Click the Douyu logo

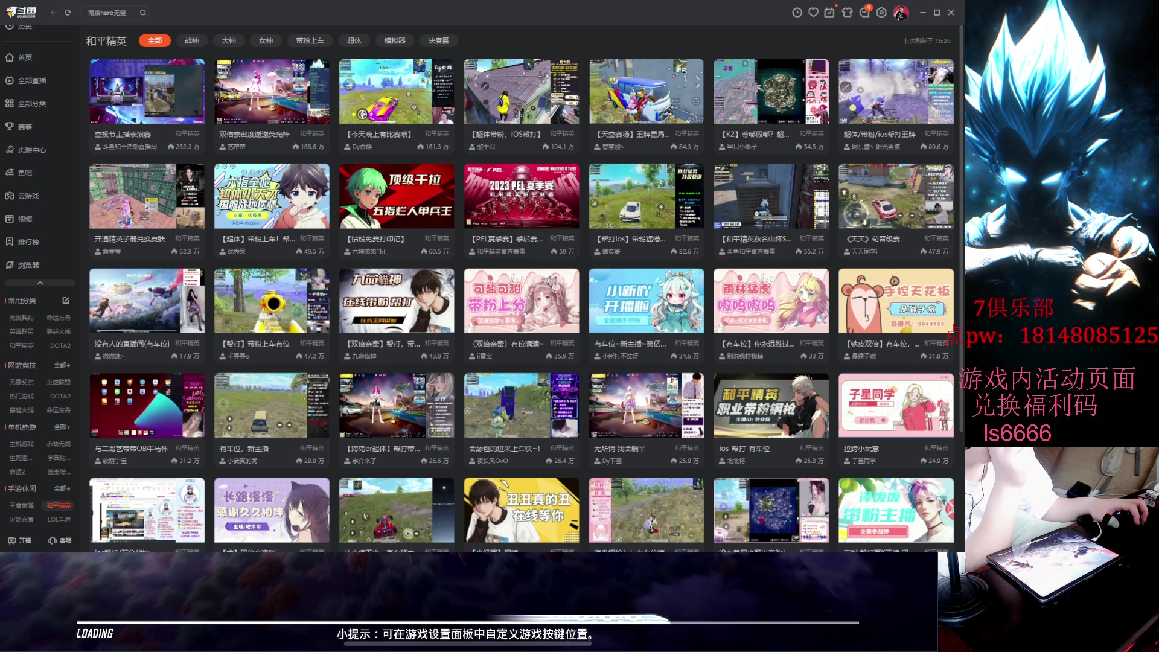click(x=21, y=12)
